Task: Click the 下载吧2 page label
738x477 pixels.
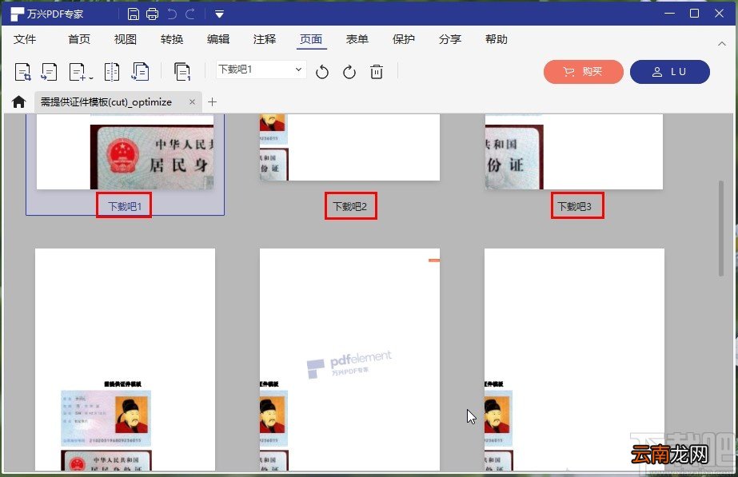Action: (349, 206)
